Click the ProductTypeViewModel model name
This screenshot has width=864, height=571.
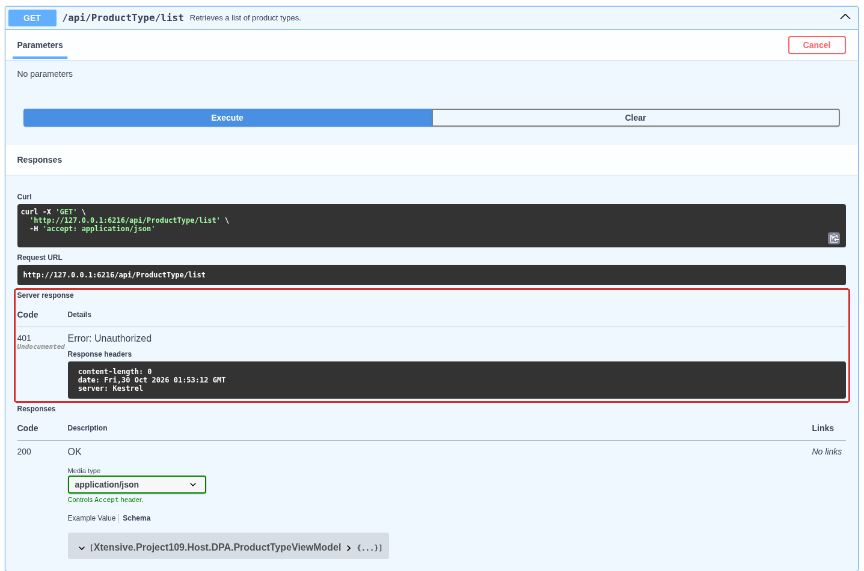point(217,548)
